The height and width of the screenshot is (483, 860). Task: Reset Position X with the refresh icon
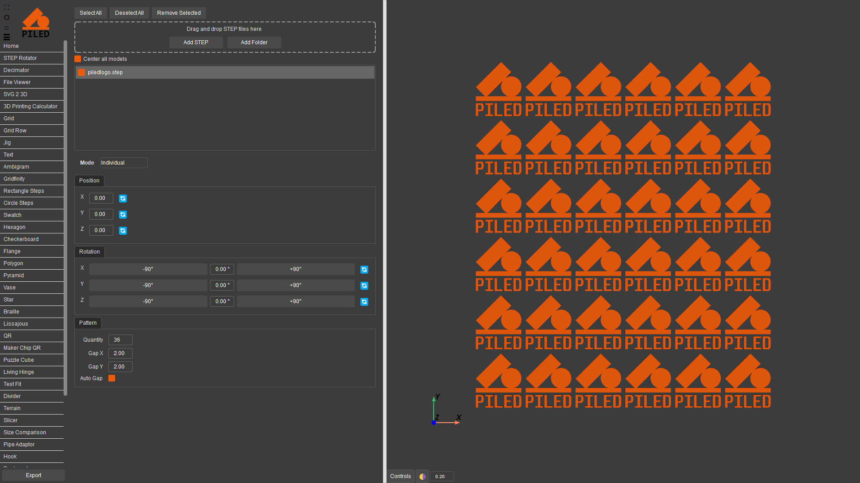pos(123,199)
